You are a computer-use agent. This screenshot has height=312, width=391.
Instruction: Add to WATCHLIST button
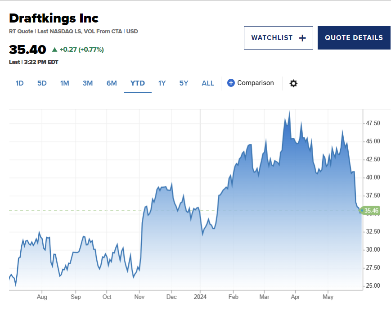pyautogui.click(x=278, y=38)
